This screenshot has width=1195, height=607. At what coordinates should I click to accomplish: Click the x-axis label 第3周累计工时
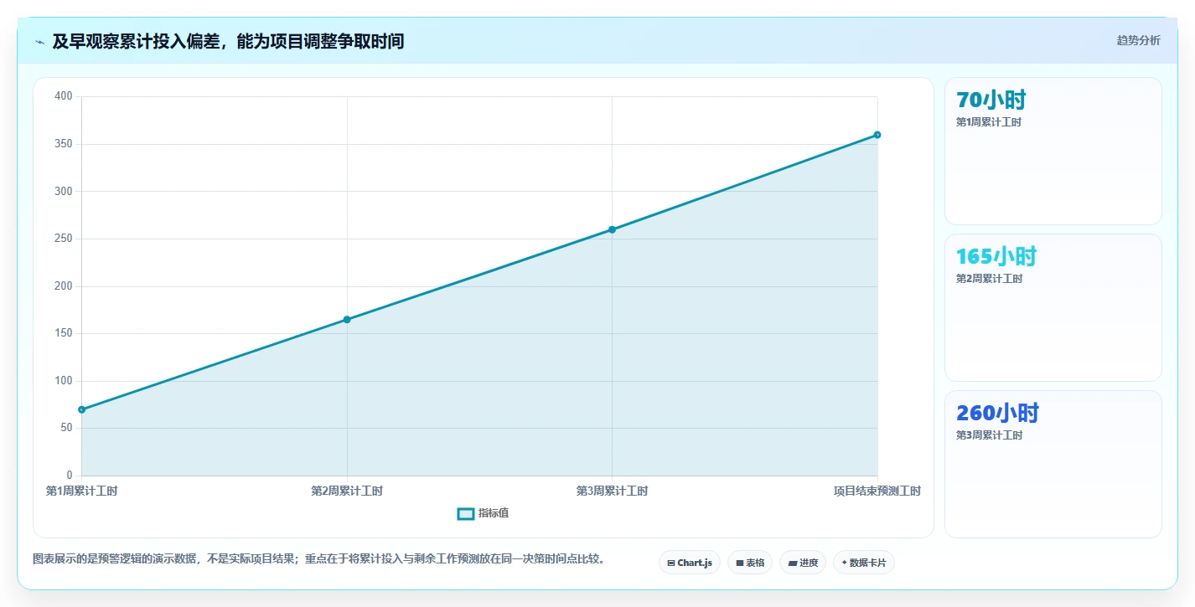pos(612,491)
